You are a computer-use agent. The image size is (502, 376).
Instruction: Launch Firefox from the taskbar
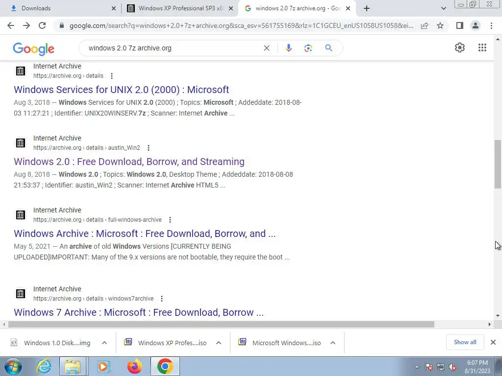tap(134, 366)
